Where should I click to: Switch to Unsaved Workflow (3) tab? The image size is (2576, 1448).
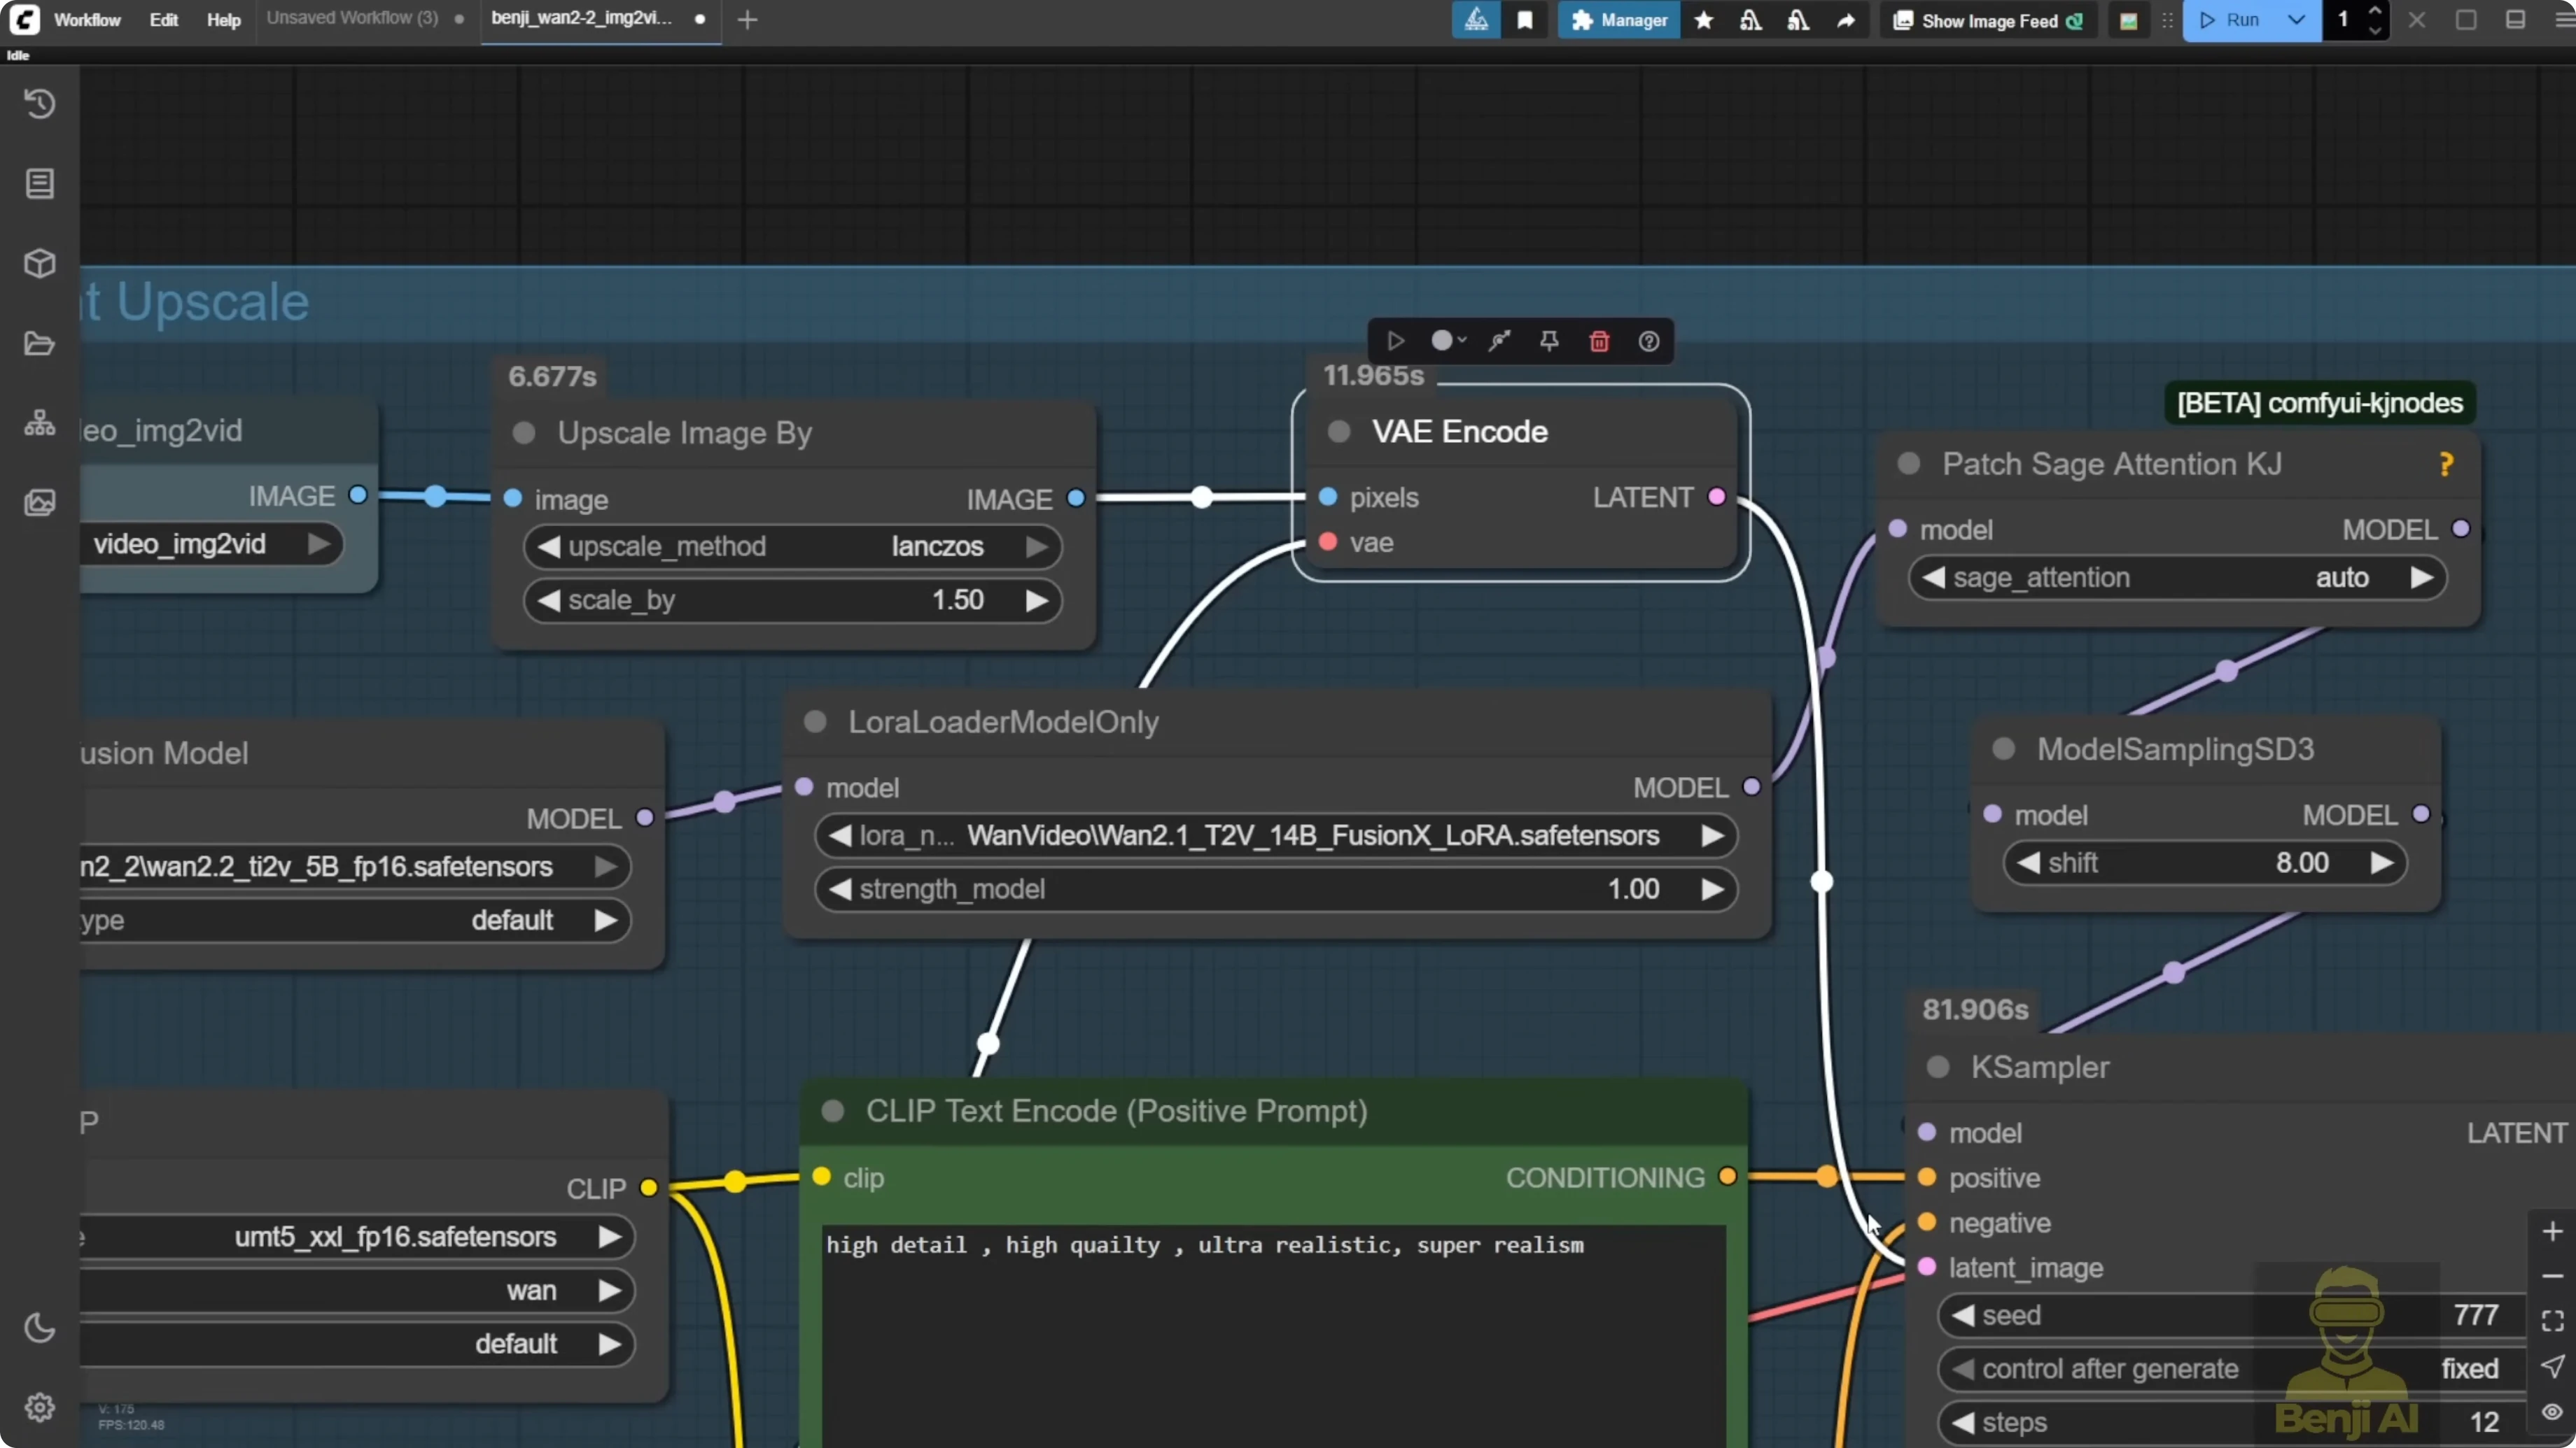(352, 18)
